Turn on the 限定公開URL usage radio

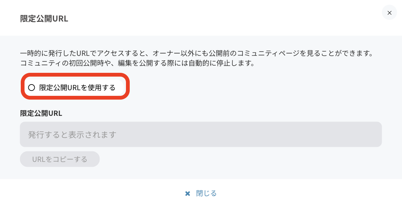(32, 88)
